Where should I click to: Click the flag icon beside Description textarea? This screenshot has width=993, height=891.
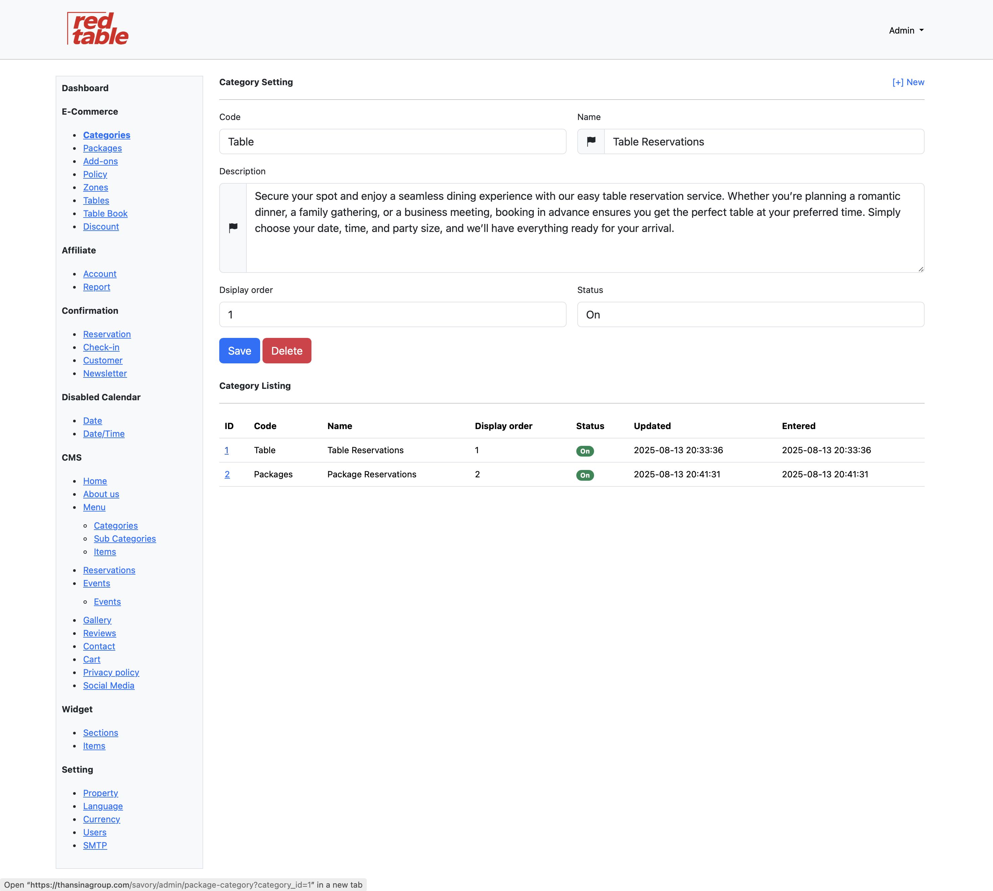click(x=233, y=228)
